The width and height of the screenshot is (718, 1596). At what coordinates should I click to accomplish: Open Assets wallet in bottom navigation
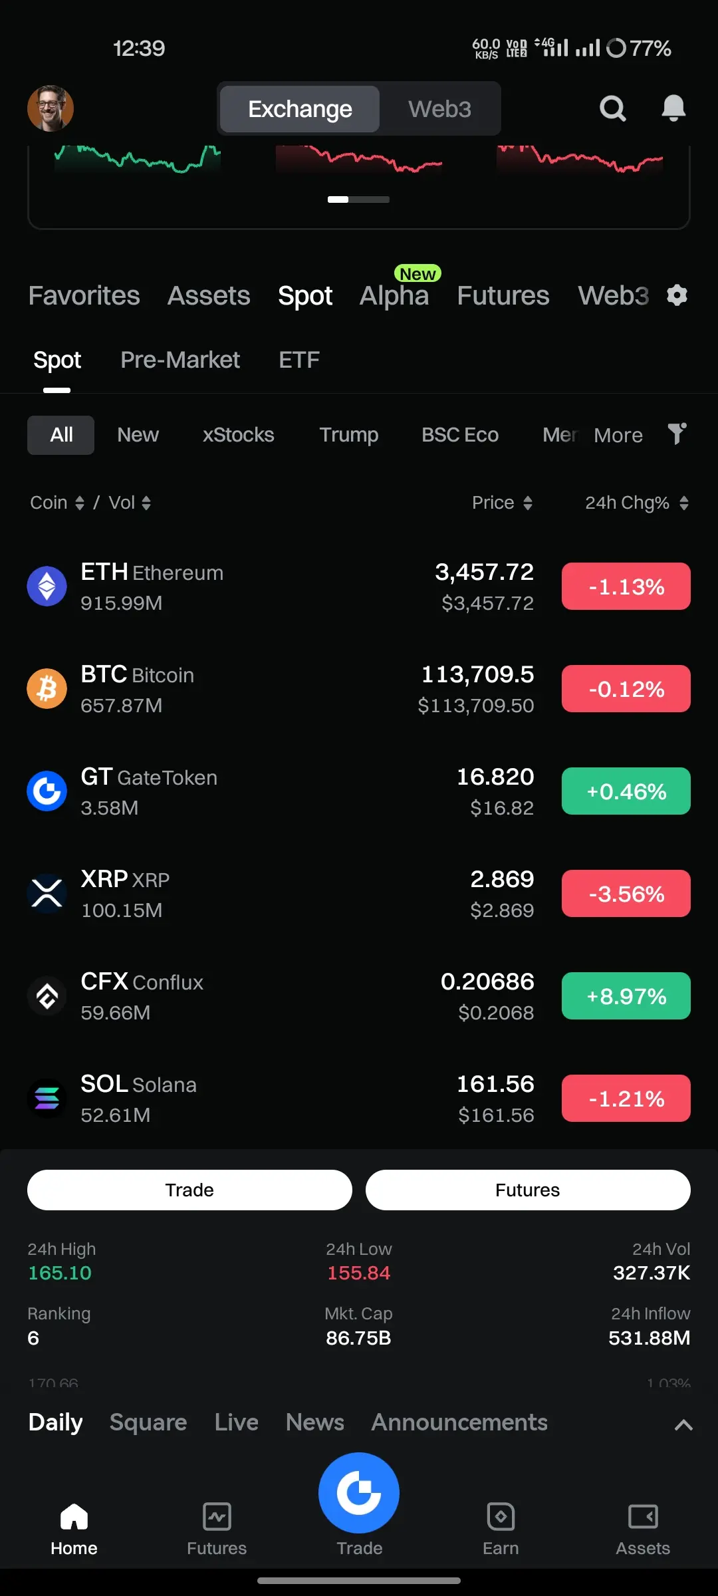click(643, 1529)
